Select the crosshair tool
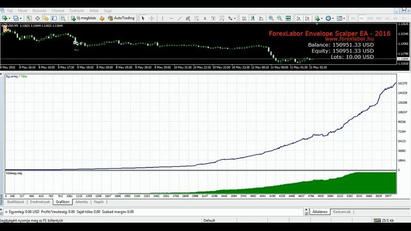411x231 pixels. pyautogui.click(x=152, y=18)
